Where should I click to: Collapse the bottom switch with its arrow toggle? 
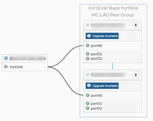click(136, 75)
